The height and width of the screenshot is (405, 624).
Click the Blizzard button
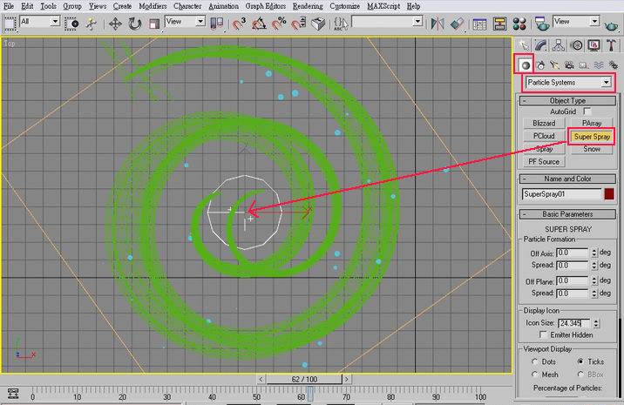544,124
